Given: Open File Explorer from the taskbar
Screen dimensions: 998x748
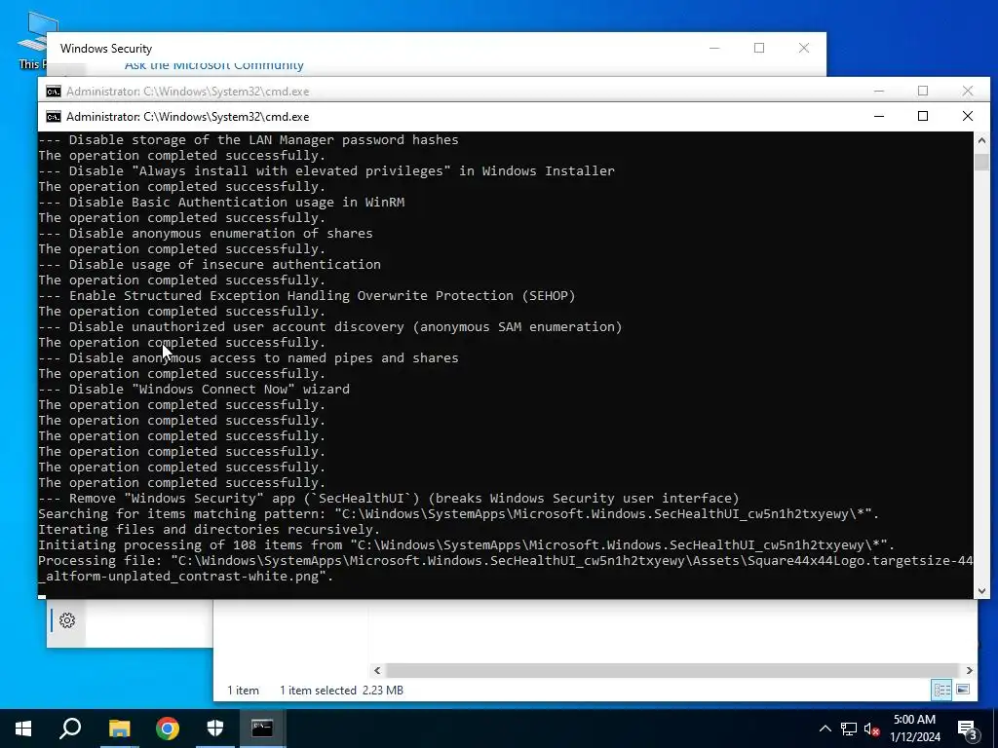Looking at the screenshot, I should (x=119, y=729).
